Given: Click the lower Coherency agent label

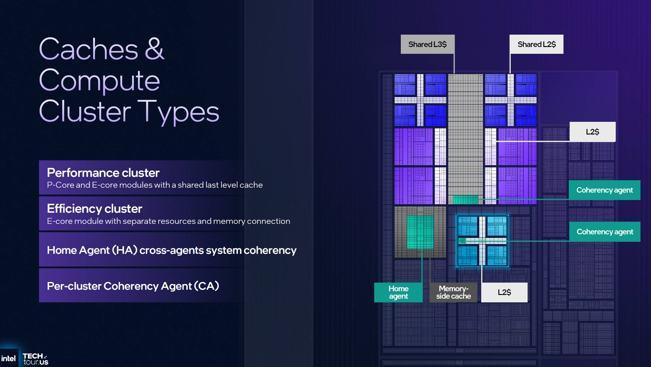Looking at the screenshot, I should (605, 232).
